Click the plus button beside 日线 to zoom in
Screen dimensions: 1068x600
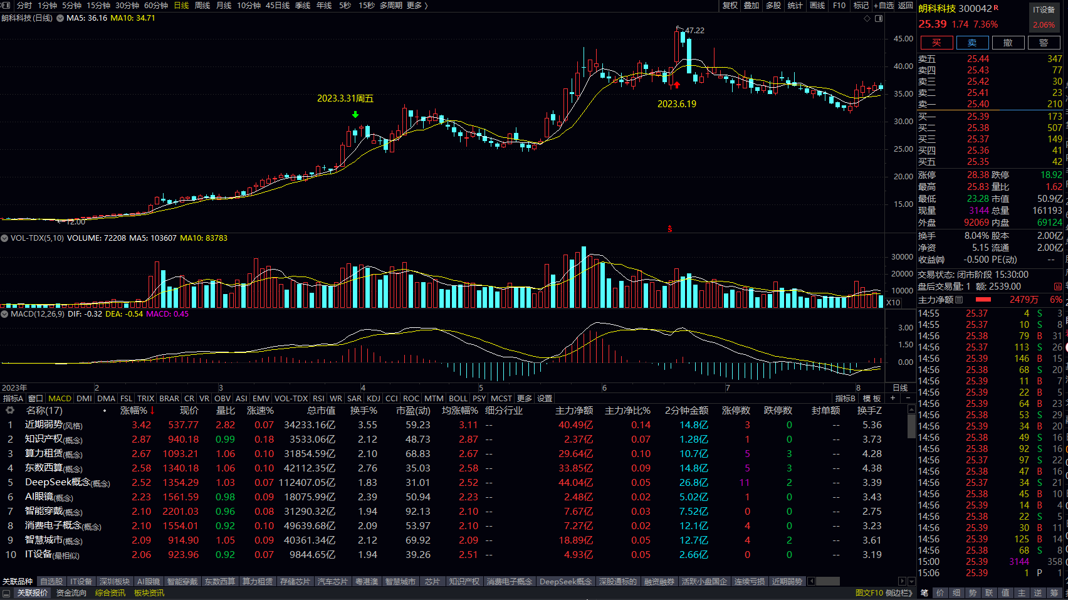click(x=893, y=398)
